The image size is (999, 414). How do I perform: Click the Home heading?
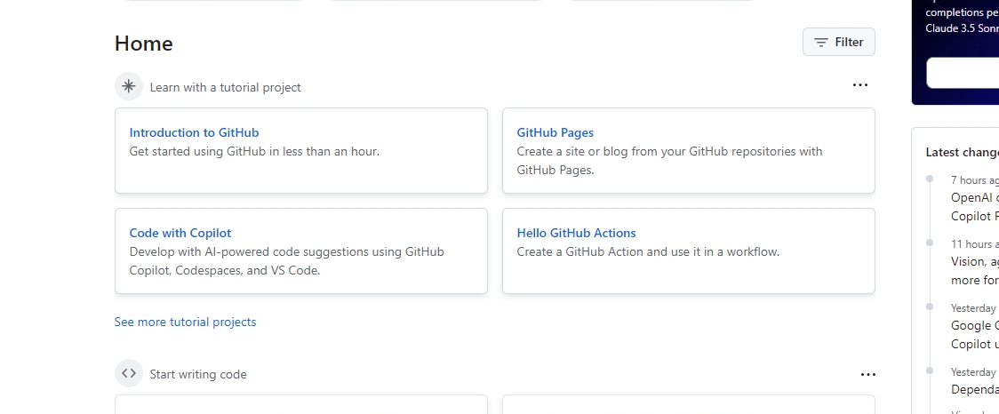144,44
